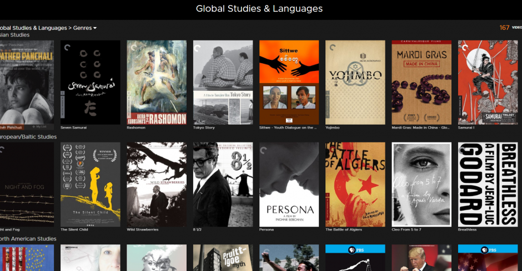This screenshot has height=271, width=522.
Task: Open the Wild Strawberries poster
Action: point(157,185)
